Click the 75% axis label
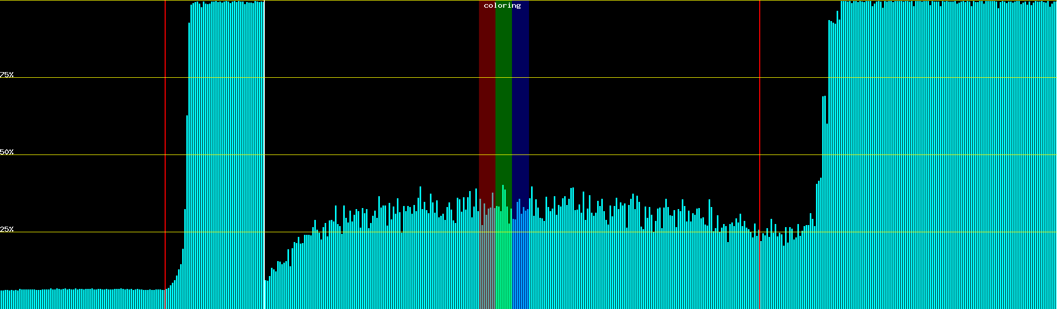 pos(7,75)
